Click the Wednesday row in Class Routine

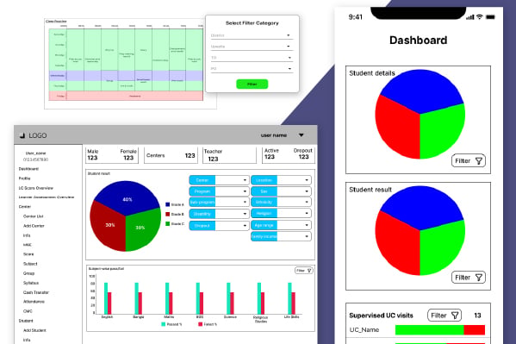(x=127, y=76)
